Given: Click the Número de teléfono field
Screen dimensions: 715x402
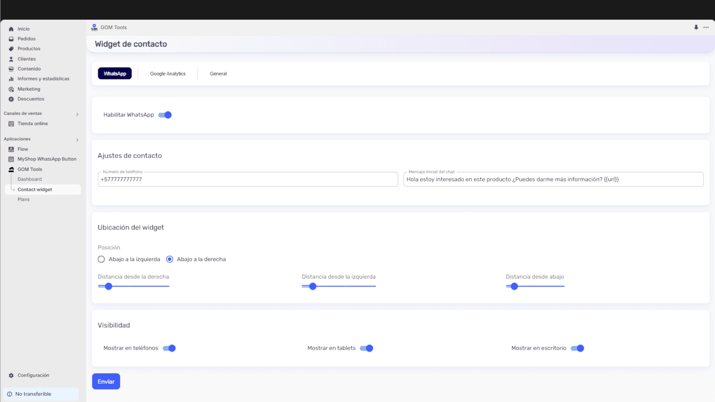Looking at the screenshot, I should pyautogui.click(x=248, y=180).
